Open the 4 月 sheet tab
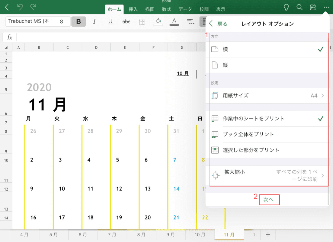Image resolution: width=333 pixels, height=242 pixels. click(x=24, y=235)
